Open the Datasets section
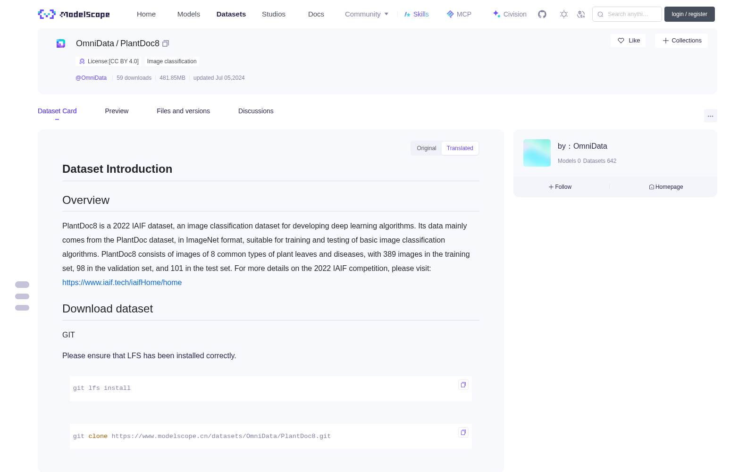The width and height of the screenshot is (755, 472). 231,14
